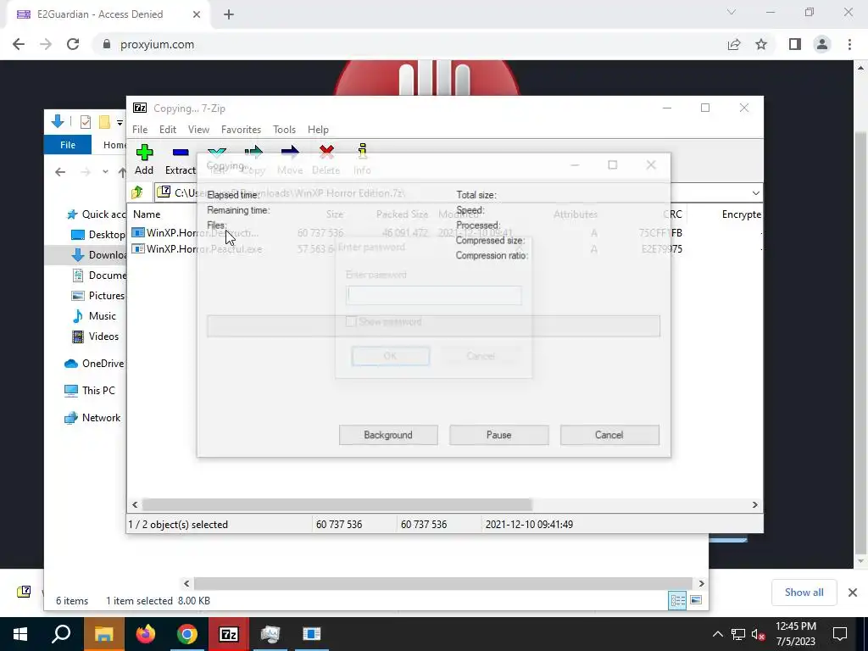Select the WinXP.Horror Peaceful file icon
868x651 pixels.
[x=138, y=249]
